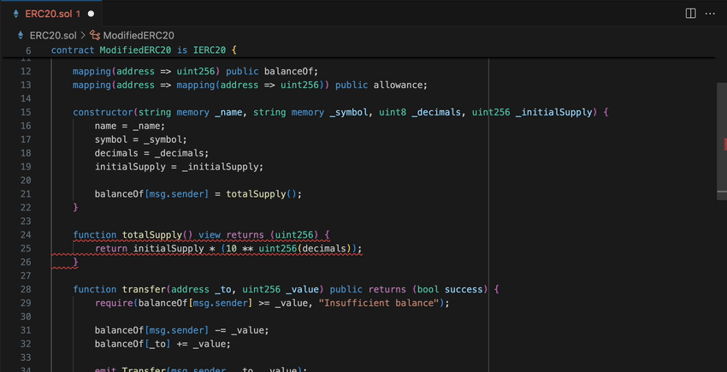
Task: Open the ERC20.sol breadcrumb dropdown
Action: pos(52,35)
